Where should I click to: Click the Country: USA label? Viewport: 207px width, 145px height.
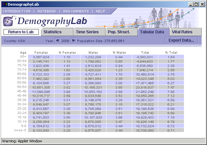tap(14, 41)
